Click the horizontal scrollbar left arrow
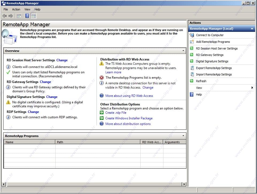The image size is (257, 194). 3,184
